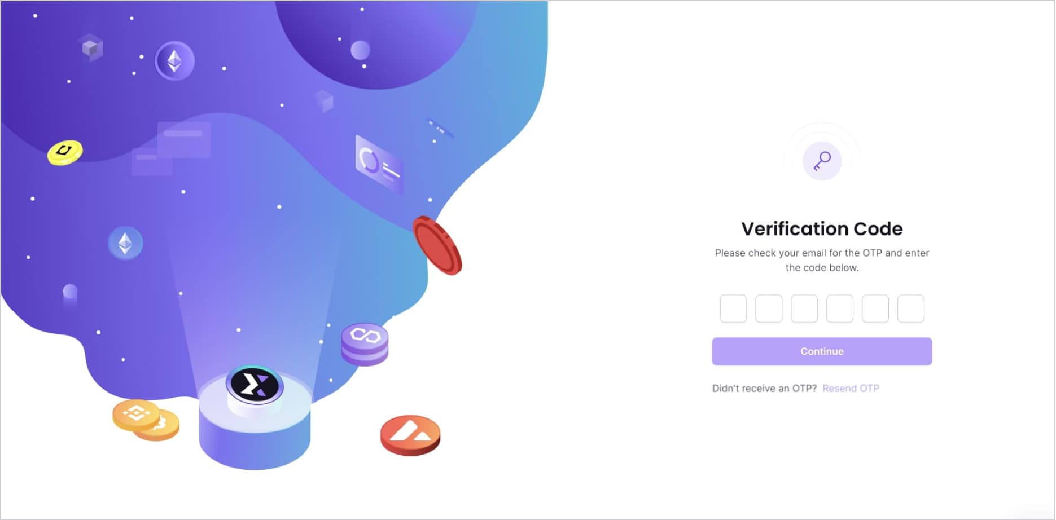This screenshot has width=1056, height=520.
Task: Focus the third OTP digit box
Action: 804,309
